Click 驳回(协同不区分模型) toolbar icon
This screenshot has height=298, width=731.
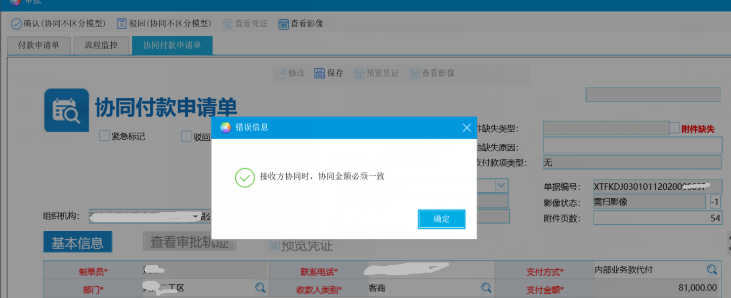tap(122, 24)
